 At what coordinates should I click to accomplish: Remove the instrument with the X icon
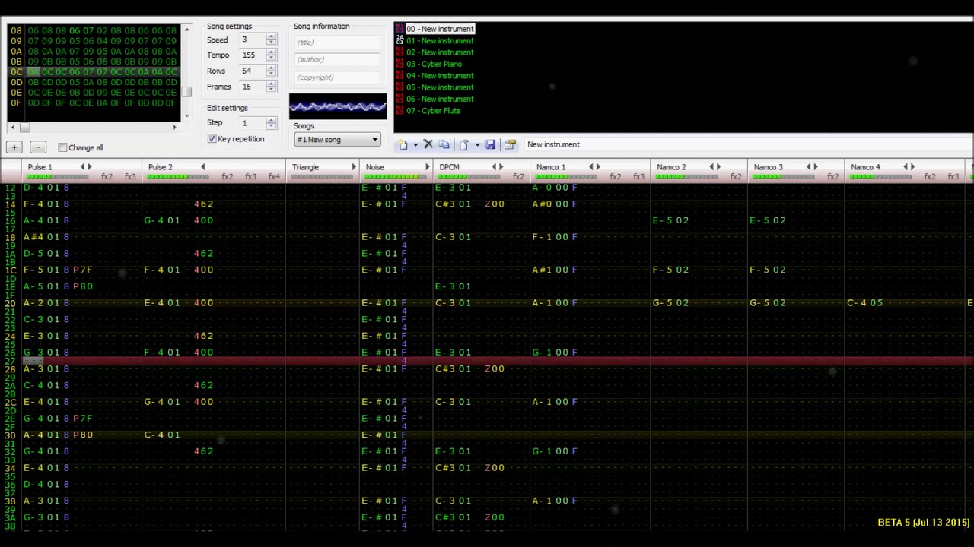[428, 144]
